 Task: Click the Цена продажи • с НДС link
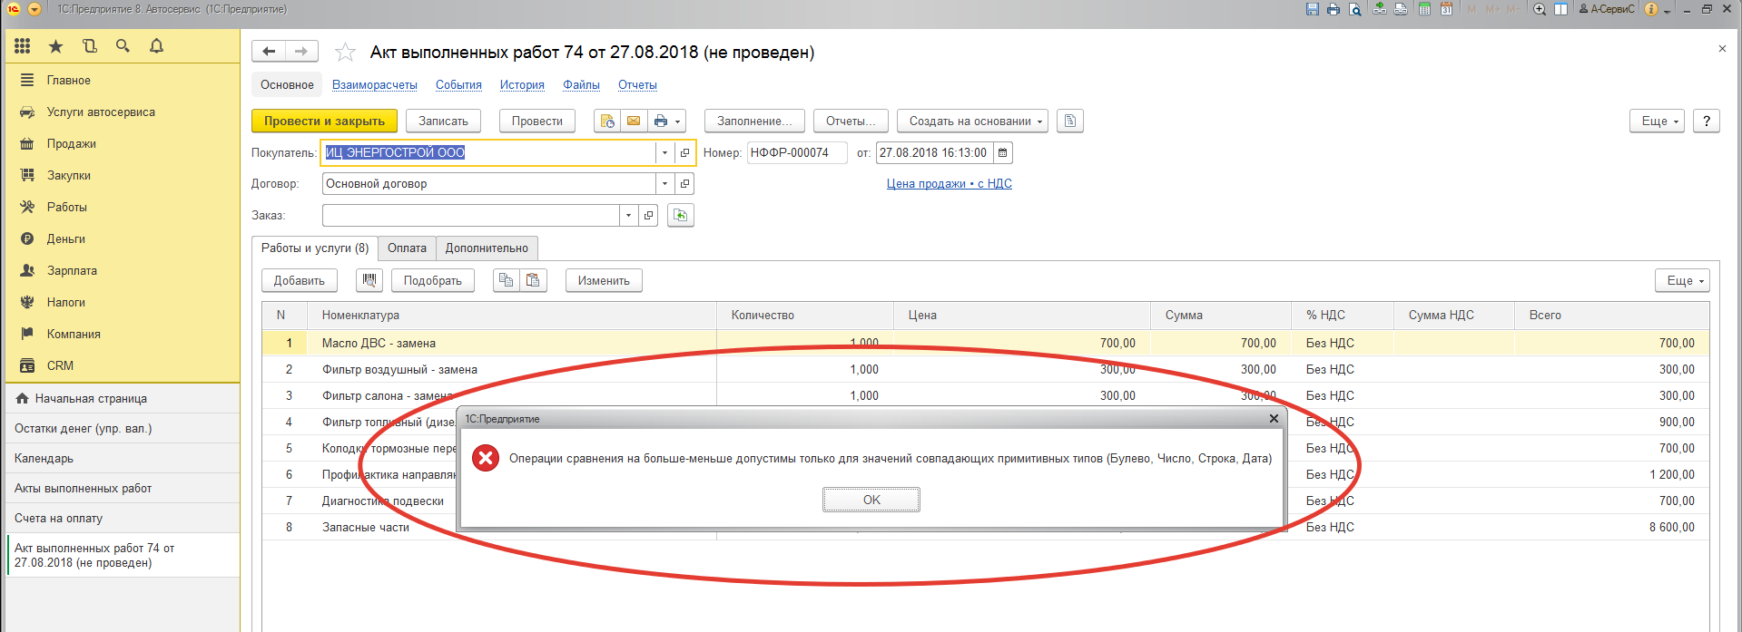(x=949, y=184)
